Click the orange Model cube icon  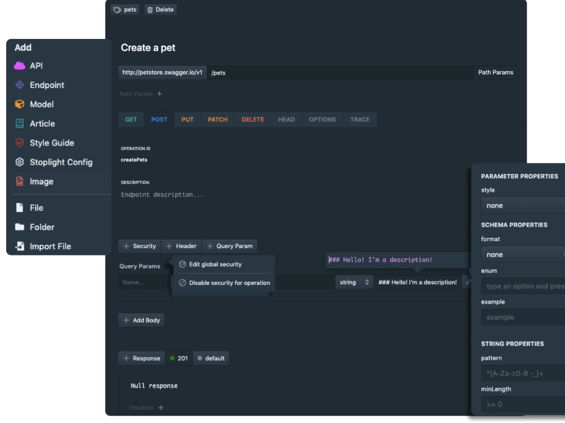(19, 104)
